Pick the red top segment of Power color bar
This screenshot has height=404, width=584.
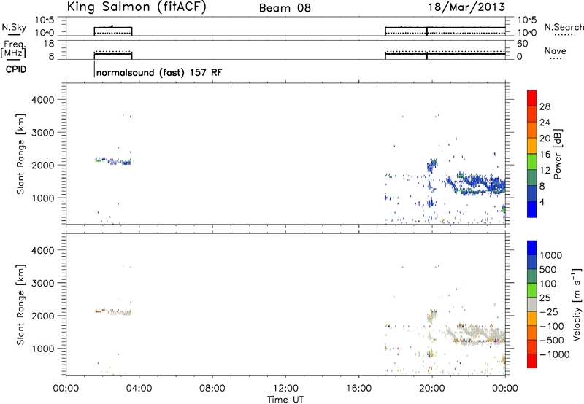[532, 98]
